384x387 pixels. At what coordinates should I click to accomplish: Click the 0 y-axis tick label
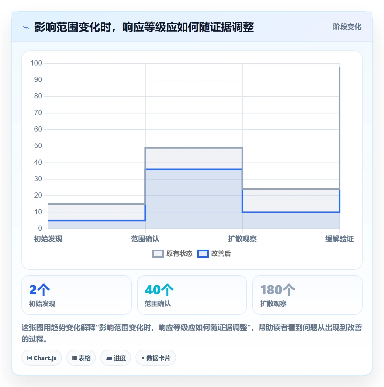coord(40,228)
